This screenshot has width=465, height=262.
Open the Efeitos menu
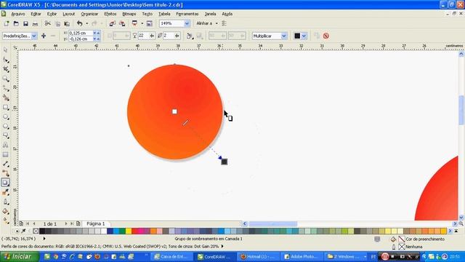click(110, 14)
